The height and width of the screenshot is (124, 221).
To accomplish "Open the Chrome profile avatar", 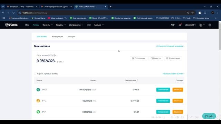I will [x=213, y=13].
